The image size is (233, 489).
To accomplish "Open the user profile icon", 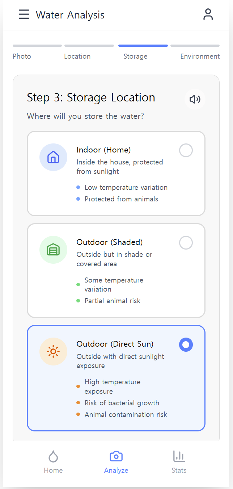I will tap(208, 14).
